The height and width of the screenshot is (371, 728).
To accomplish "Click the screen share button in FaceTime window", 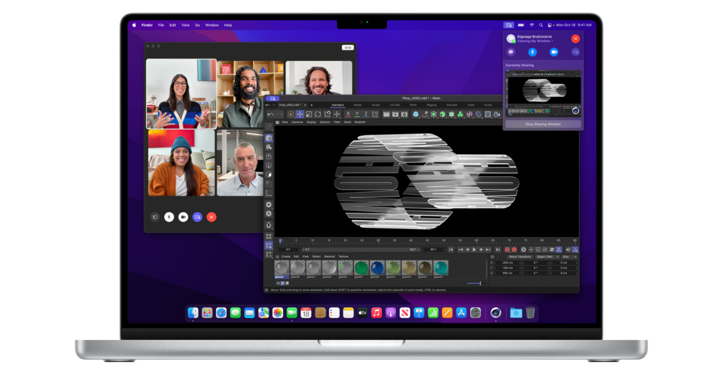I will [x=197, y=217].
